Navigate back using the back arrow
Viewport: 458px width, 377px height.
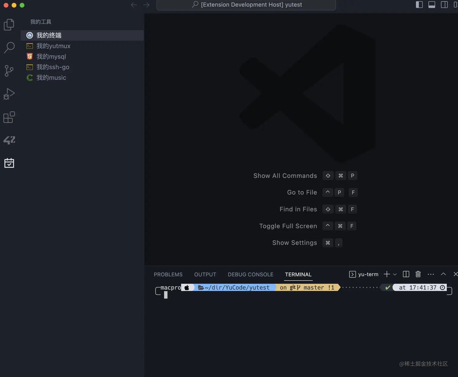pos(134,5)
